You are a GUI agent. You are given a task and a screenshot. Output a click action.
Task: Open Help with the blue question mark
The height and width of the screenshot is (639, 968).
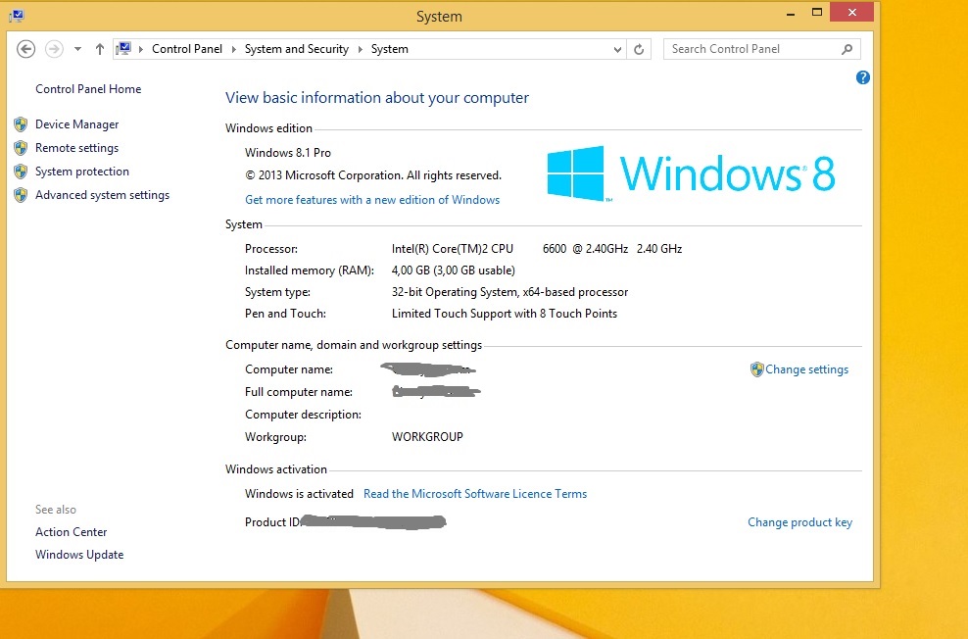863,77
